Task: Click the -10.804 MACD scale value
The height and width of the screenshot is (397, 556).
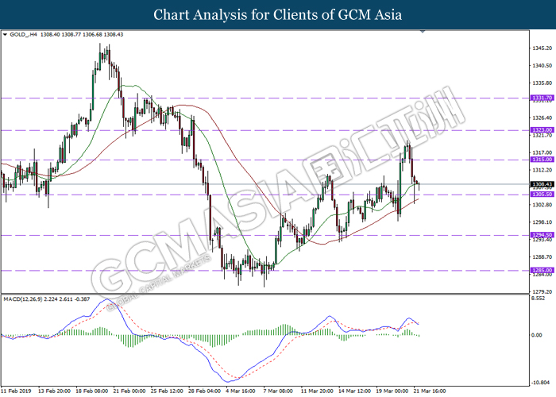Action: (540, 383)
